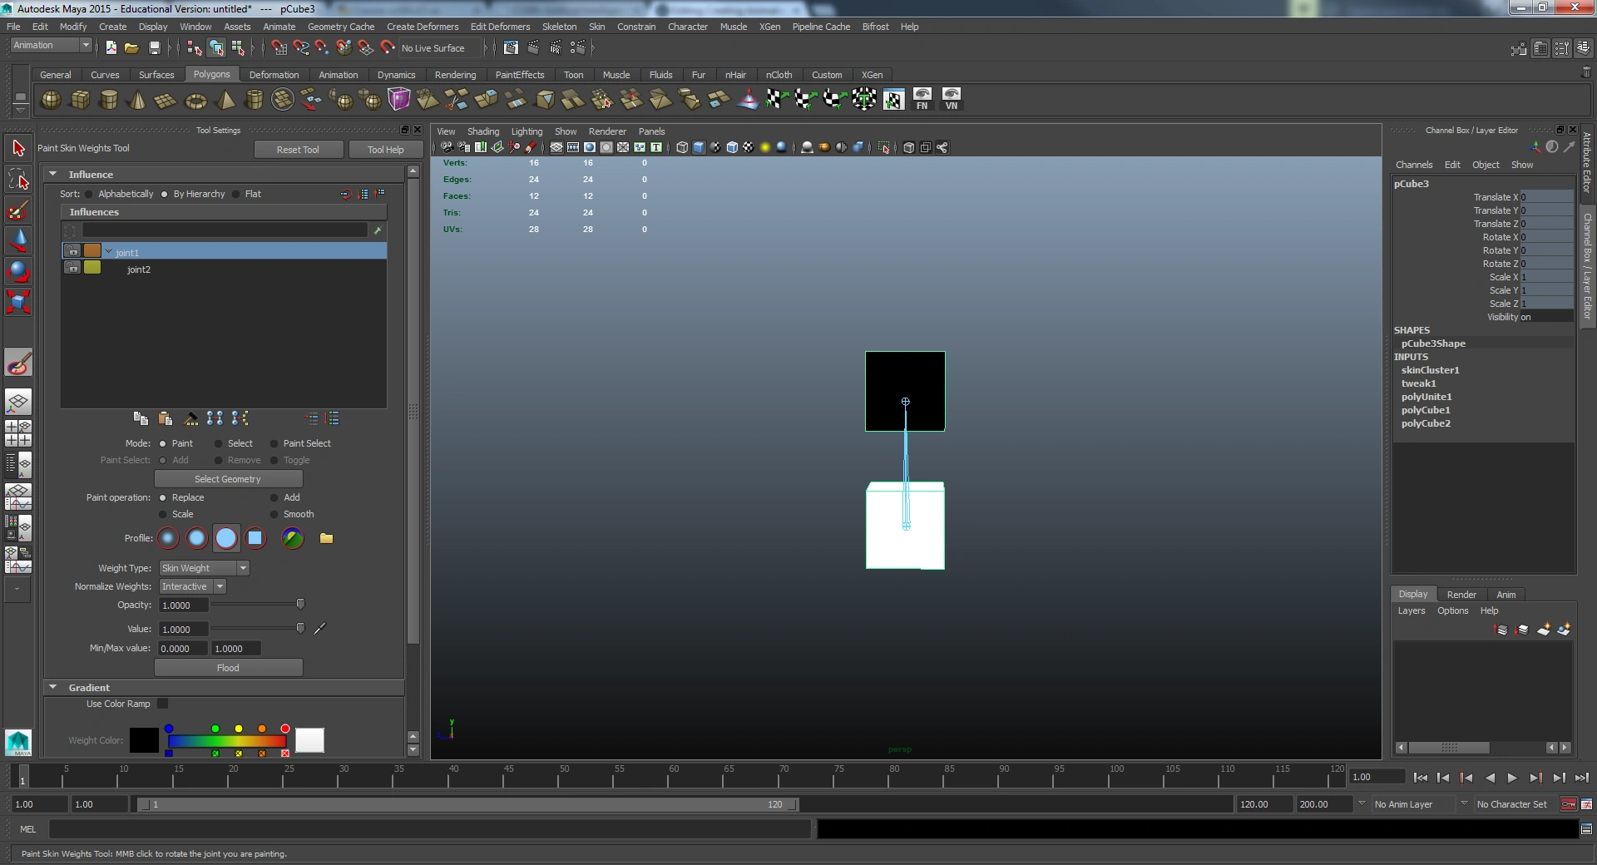This screenshot has height=865, width=1597.
Task: Collapse the Gradient section
Action: (53, 688)
